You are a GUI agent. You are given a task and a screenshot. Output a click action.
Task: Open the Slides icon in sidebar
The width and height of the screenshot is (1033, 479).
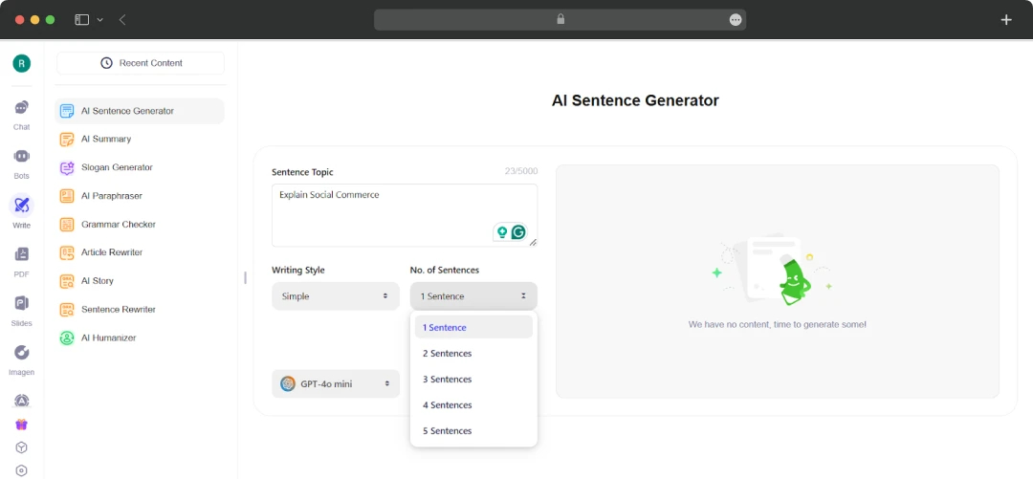[x=21, y=304]
